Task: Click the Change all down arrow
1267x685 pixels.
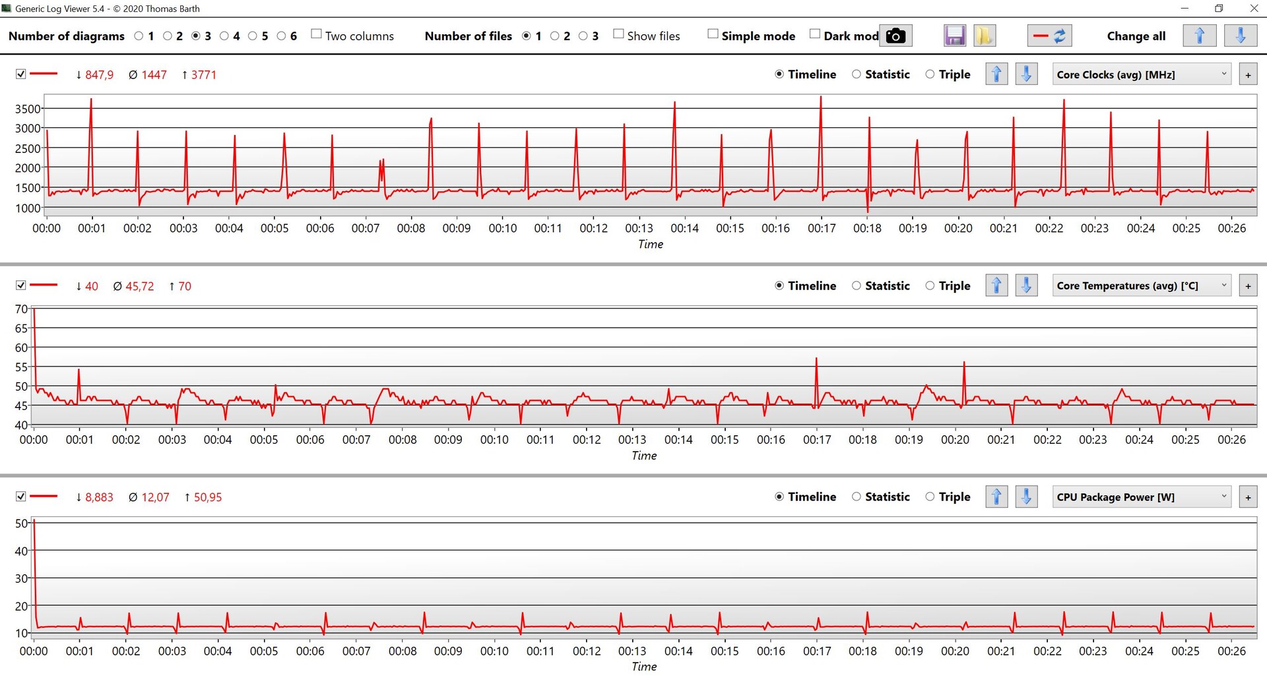Action: click(1240, 36)
